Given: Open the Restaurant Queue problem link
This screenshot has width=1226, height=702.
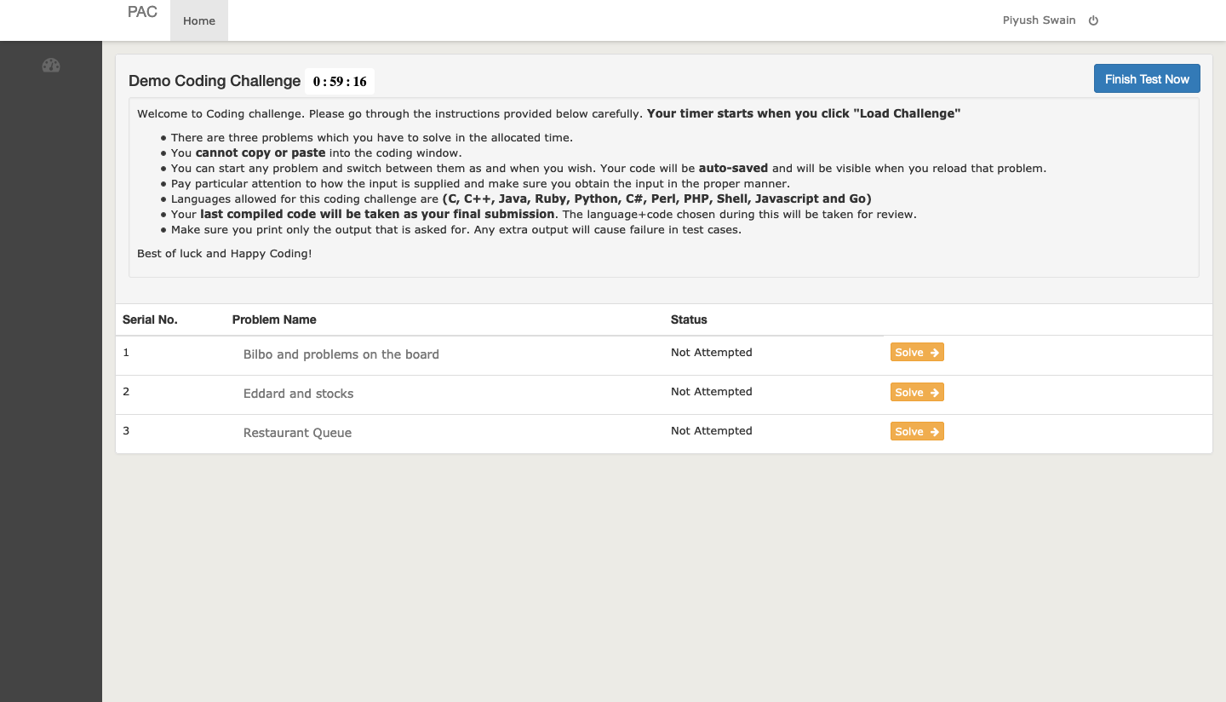Looking at the screenshot, I should [297, 433].
